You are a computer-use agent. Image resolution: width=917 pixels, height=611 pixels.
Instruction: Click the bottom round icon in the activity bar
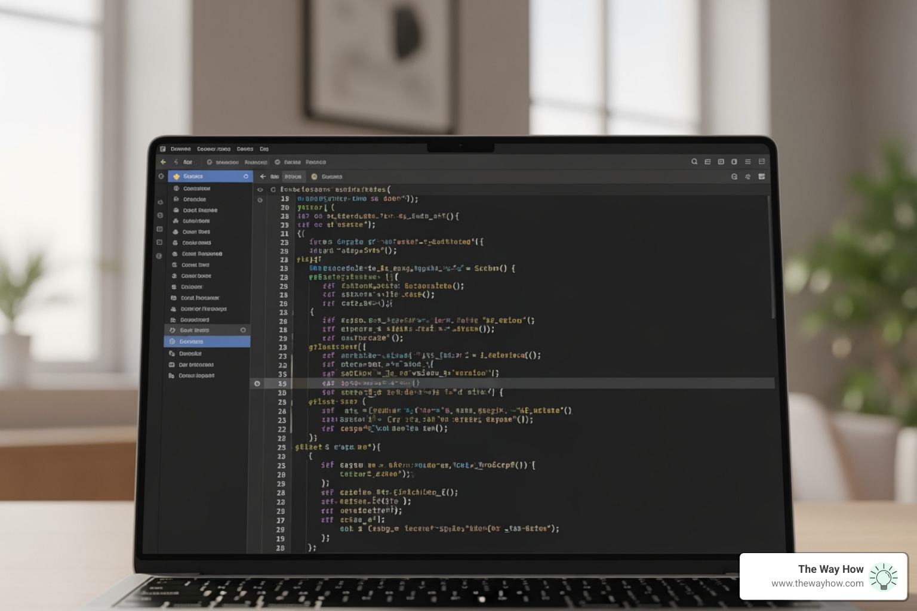[x=159, y=256]
